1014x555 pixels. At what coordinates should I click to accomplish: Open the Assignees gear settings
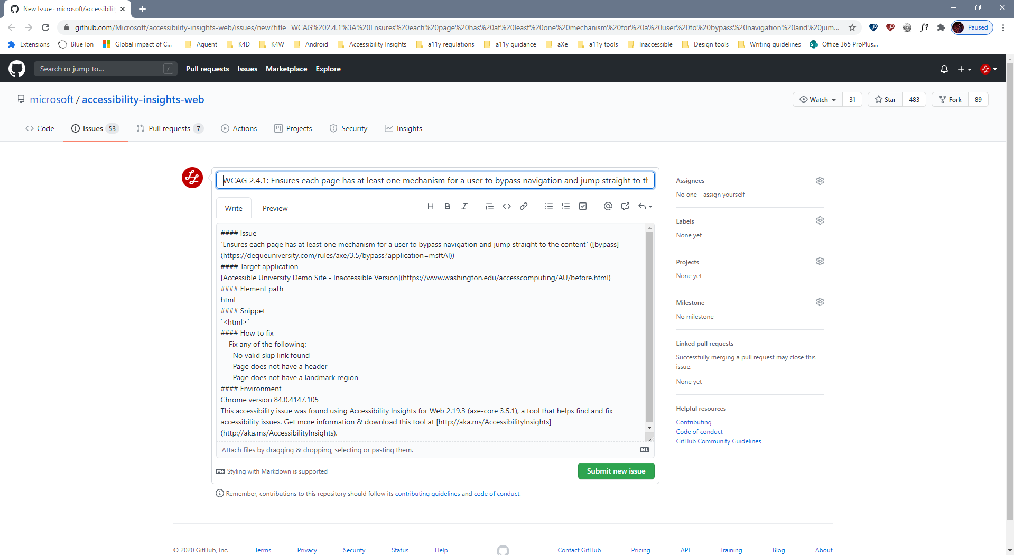(x=820, y=181)
